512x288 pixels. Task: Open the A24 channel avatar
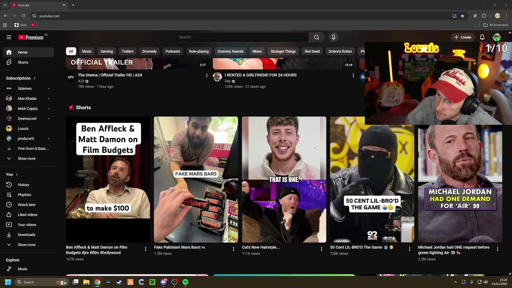coord(70,77)
